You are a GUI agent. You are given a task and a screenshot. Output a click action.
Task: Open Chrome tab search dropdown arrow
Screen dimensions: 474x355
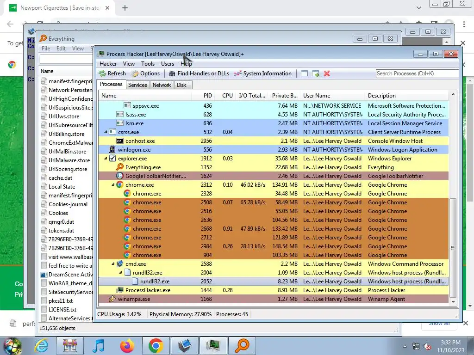(x=418, y=8)
